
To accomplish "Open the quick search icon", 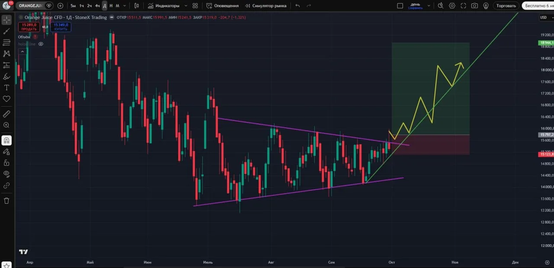I will (441, 6).
